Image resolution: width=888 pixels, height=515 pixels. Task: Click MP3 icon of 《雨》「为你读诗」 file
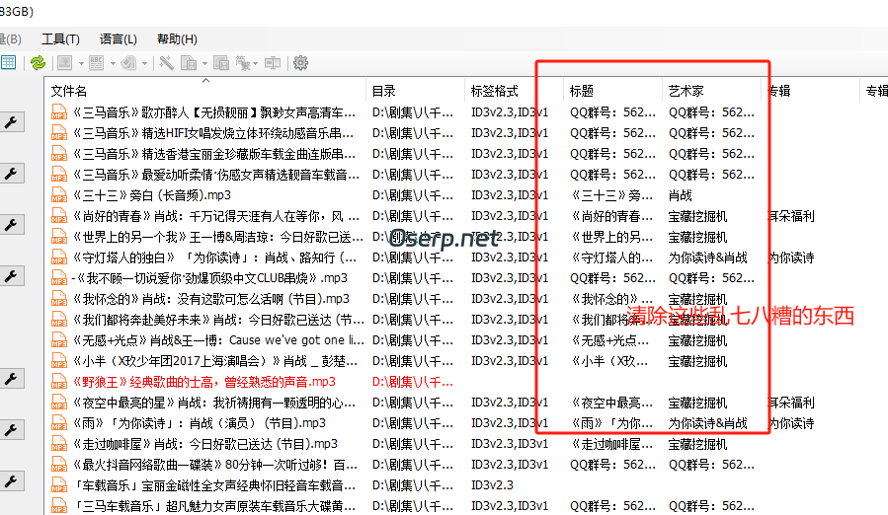[x=59, y=423]
